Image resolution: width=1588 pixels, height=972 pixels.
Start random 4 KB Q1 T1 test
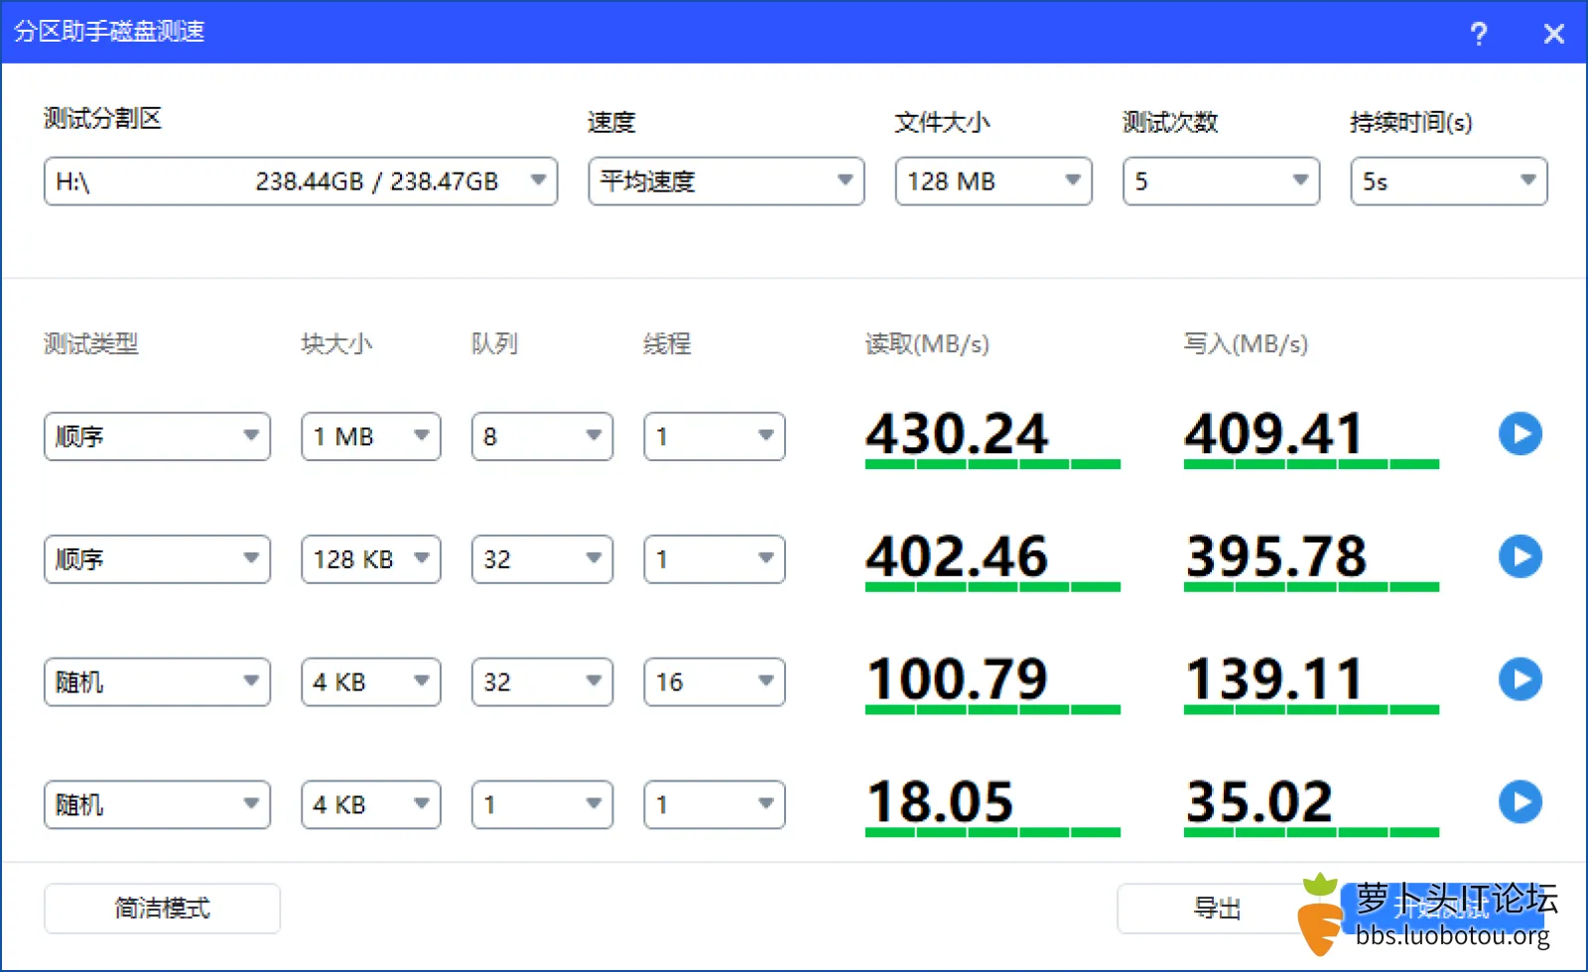click(x=1520, y=802)
